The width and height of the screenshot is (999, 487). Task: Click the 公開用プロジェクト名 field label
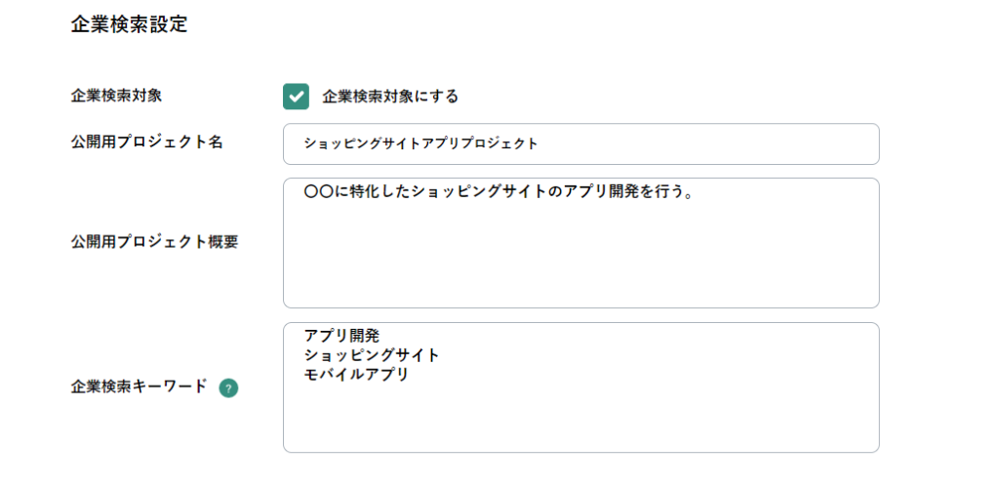pyautogui.click(x=146, y=142)
